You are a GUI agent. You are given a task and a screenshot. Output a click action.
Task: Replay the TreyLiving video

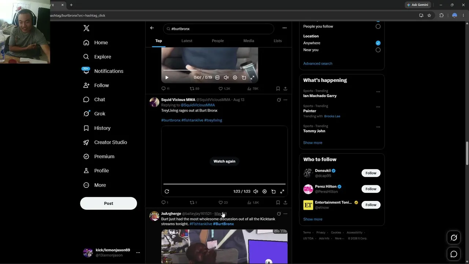167,191
